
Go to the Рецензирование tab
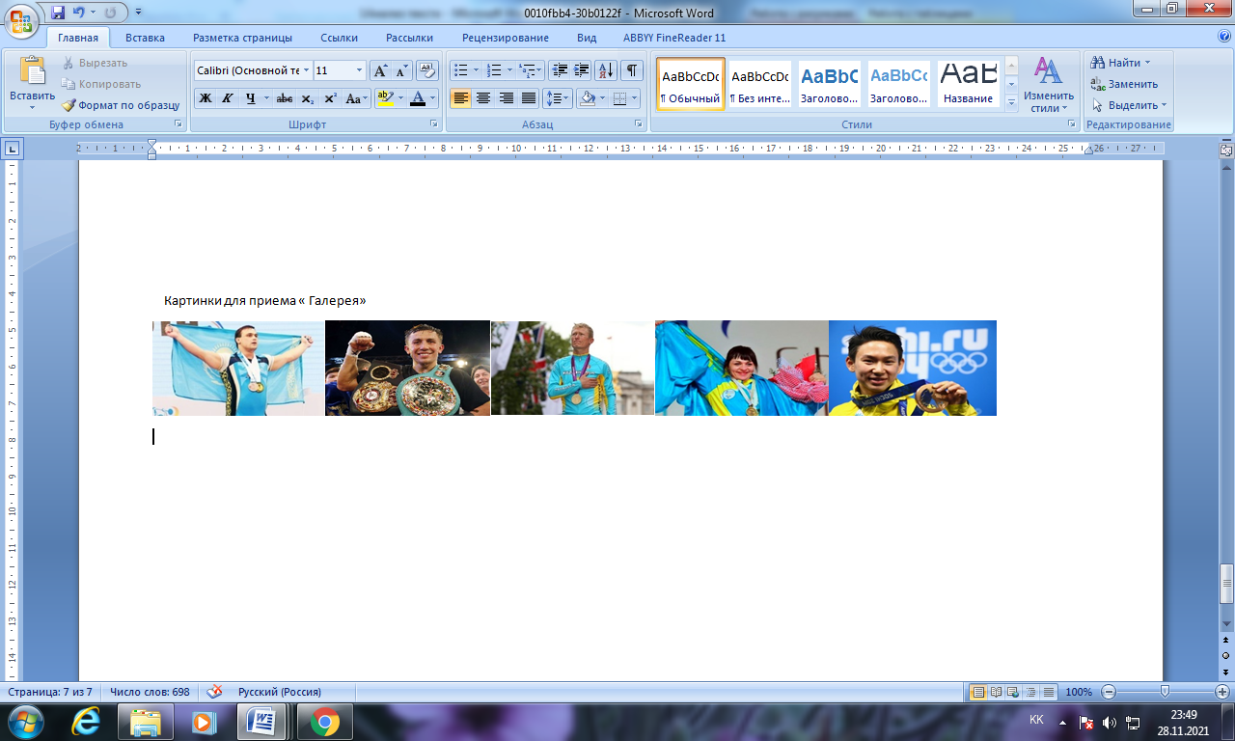click(506, 38)
